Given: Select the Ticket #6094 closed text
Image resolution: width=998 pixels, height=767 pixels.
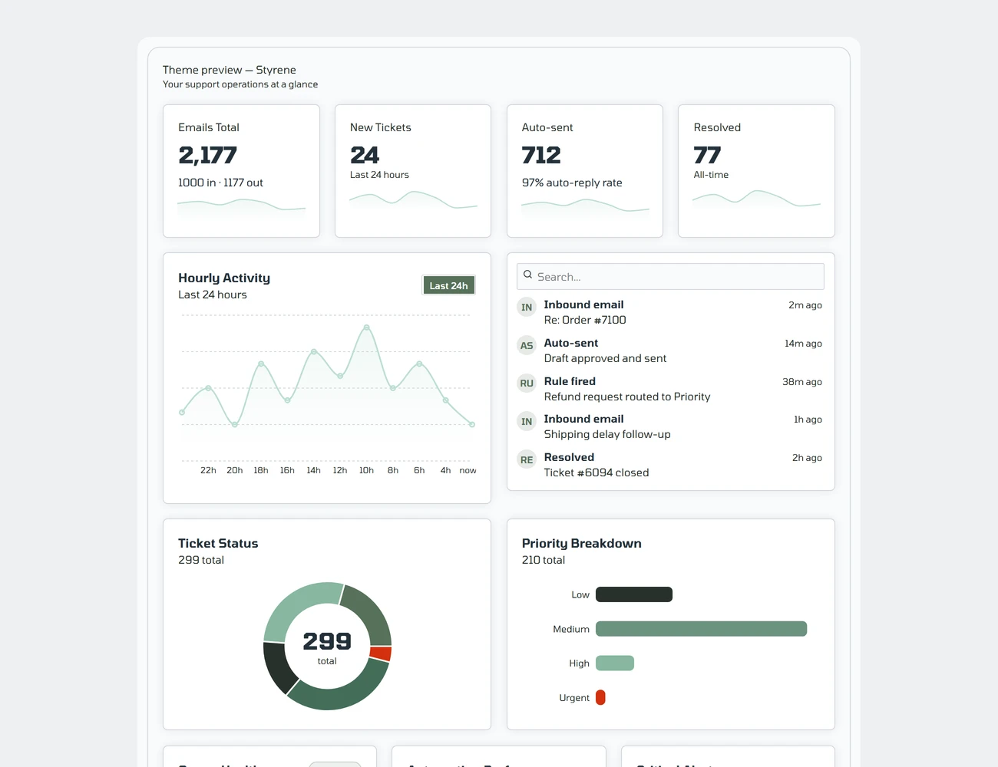Looking at the screenshot, I should 596,472.
